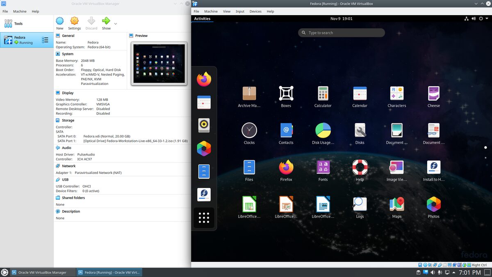
Task: Open Machine menu in VirtualBox Manager
Action: 20,11
